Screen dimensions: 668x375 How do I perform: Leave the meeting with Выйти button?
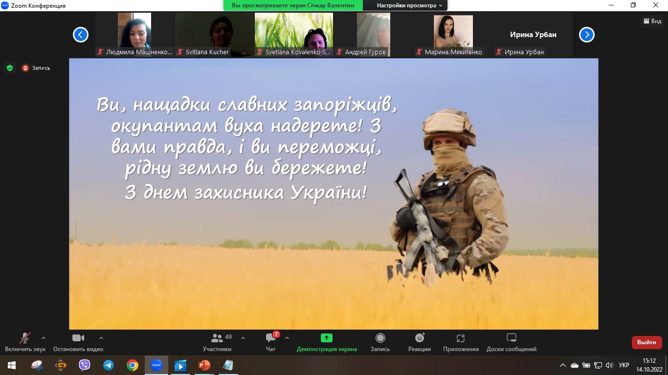[646, 342]
